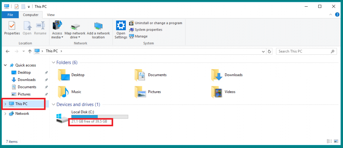Click the Up one level arrow
This screenshot has width=343, height=148.
(x=30, y=51)
